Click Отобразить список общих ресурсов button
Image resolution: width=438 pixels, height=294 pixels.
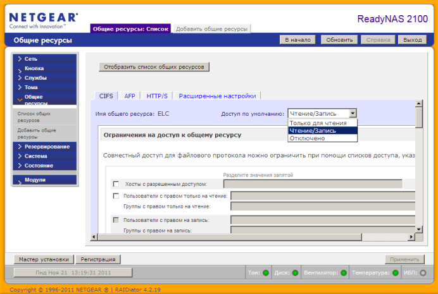pyautogui.click(x=154, y=67)
